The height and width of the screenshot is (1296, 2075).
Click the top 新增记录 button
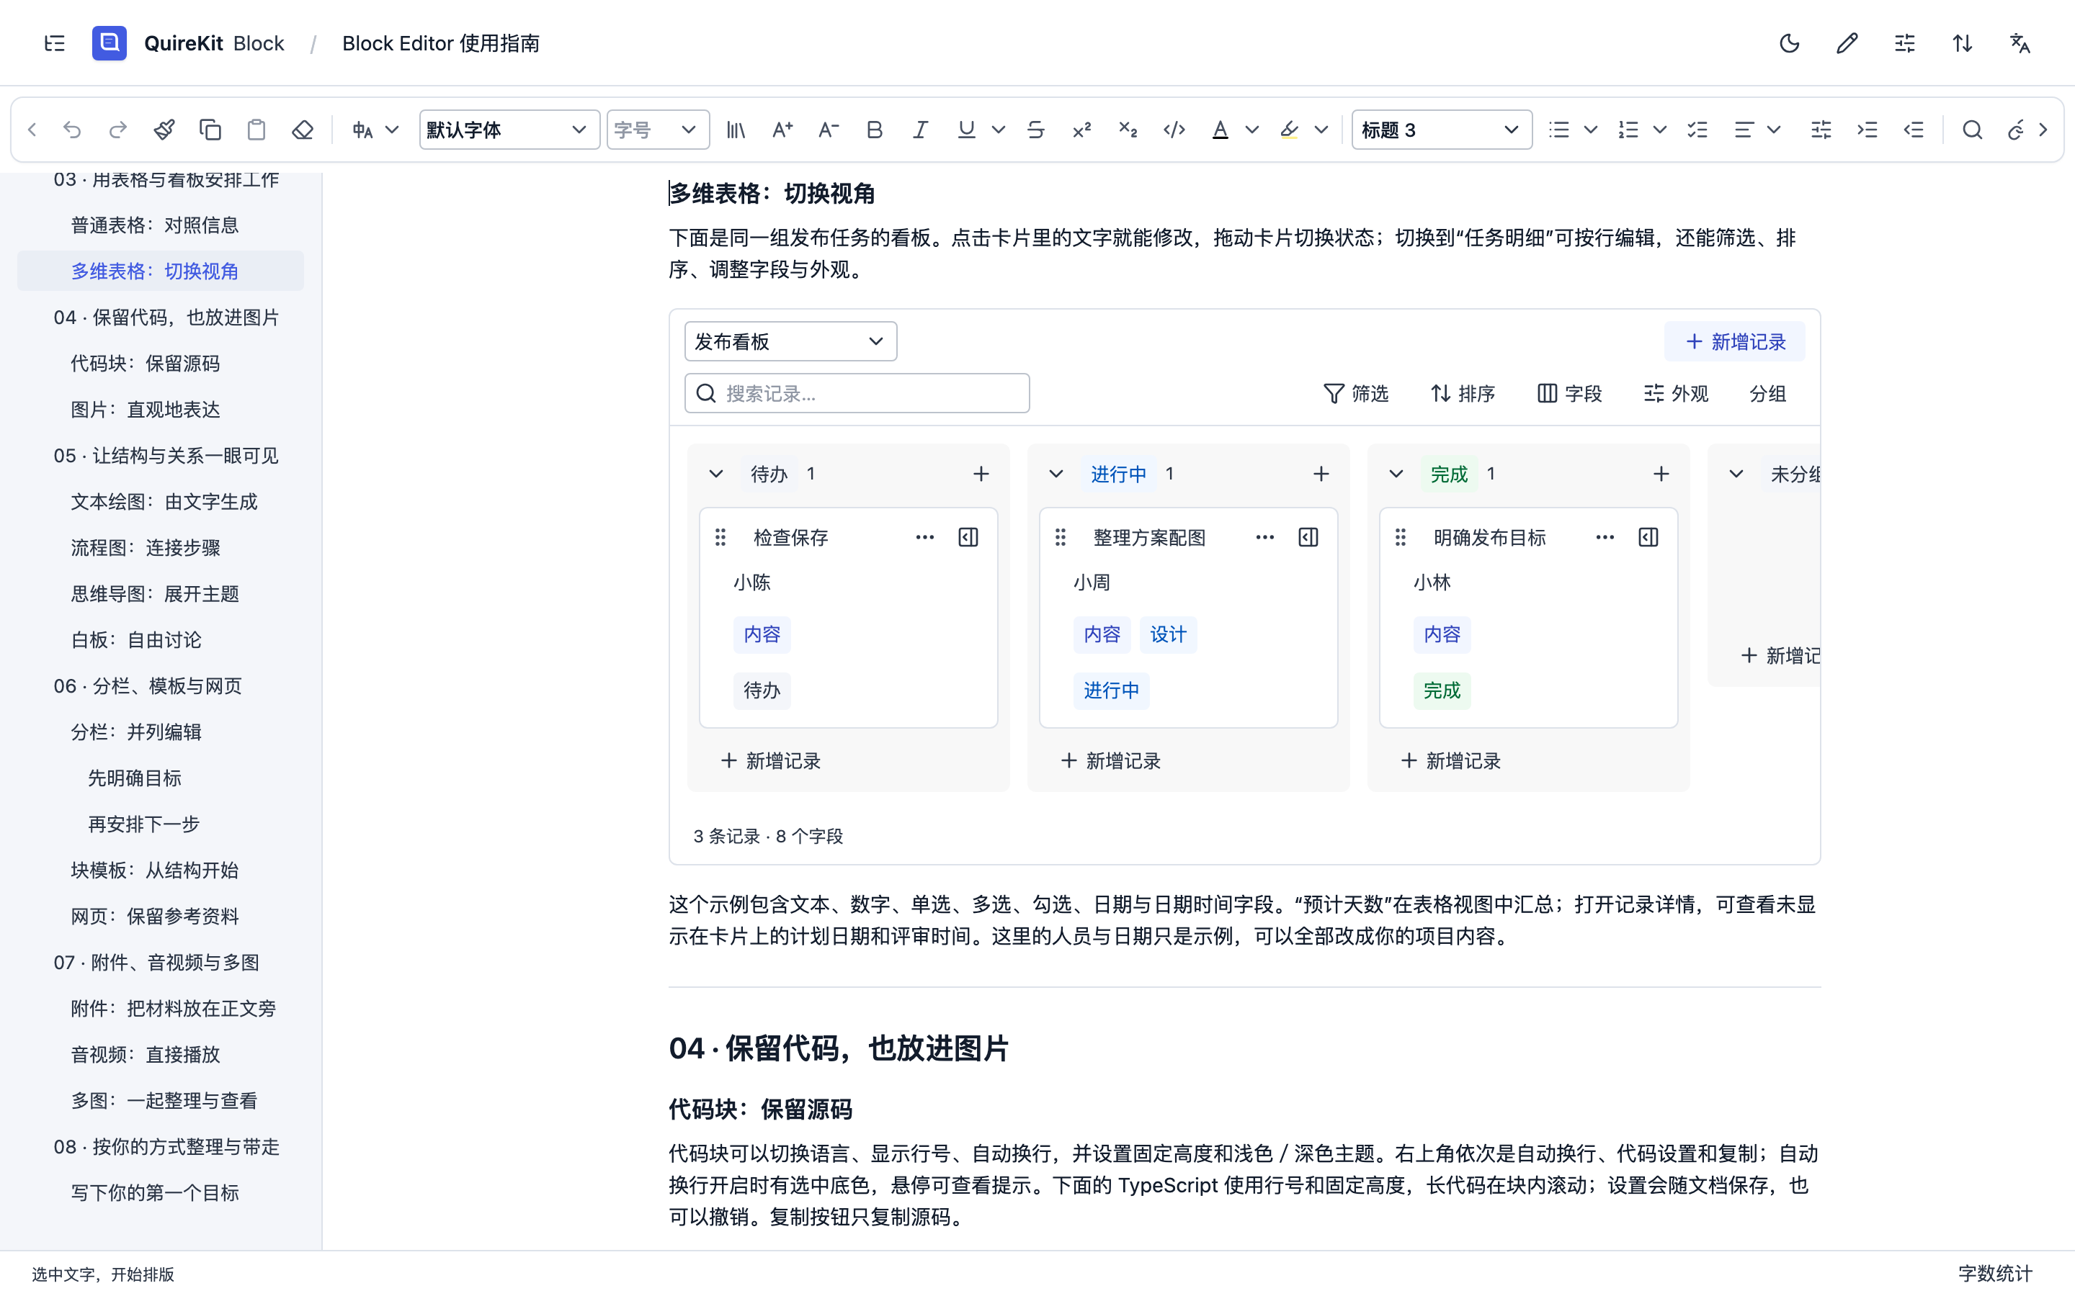[1735, 341]
